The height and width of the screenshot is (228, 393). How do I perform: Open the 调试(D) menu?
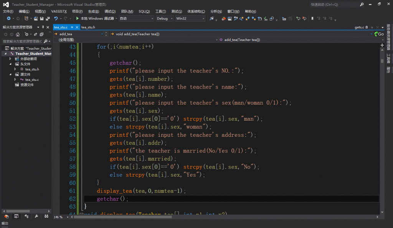pyautogui.click(x=110, y=11)
